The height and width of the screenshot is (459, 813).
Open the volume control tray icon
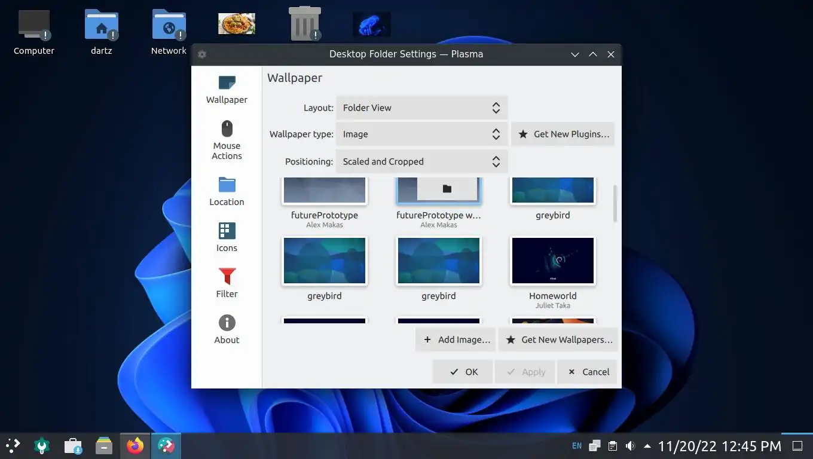[630, 446]
